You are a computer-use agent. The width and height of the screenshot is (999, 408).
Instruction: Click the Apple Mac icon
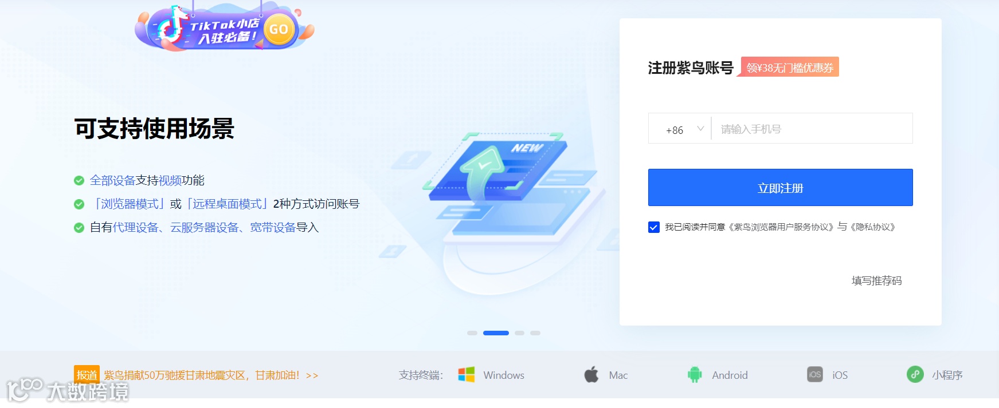(591, 375)
